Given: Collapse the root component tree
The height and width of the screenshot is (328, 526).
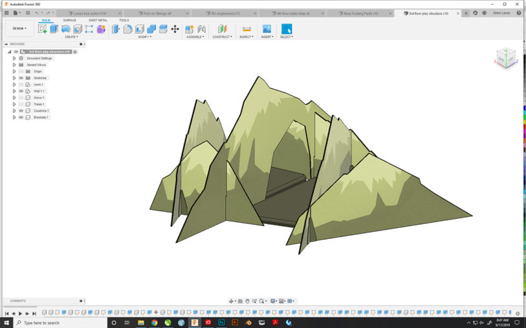Looking at the screenshot, I should tap(10, 52).
